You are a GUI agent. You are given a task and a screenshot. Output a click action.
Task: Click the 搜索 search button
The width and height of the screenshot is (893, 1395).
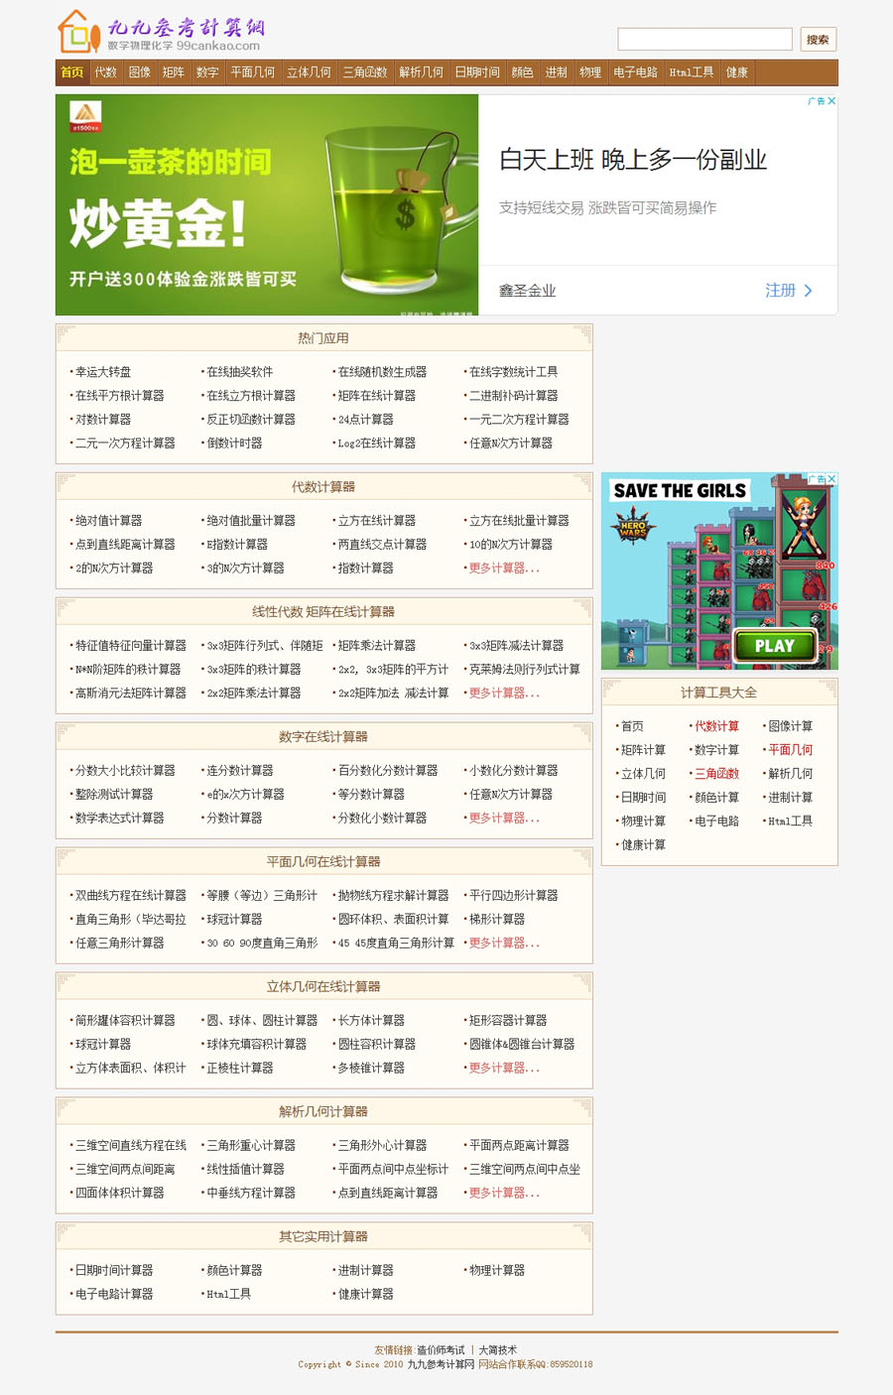pyautogui.click(x=818, y=40)
